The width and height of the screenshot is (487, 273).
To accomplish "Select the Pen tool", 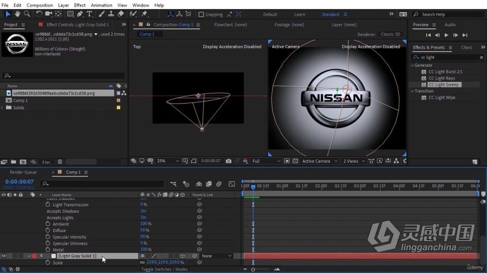I will (80, 14).
